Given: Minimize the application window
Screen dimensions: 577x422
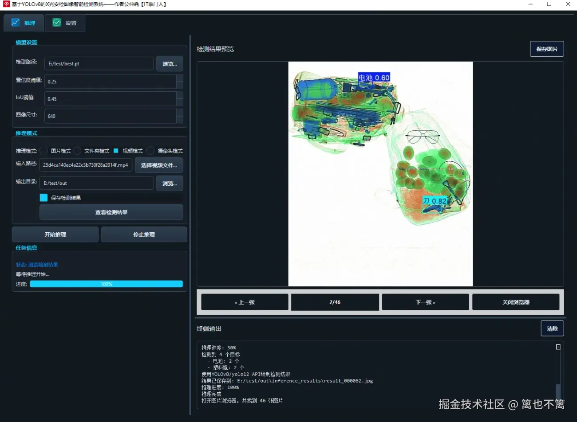Looking at the screenshot, I should pos(531,4).
